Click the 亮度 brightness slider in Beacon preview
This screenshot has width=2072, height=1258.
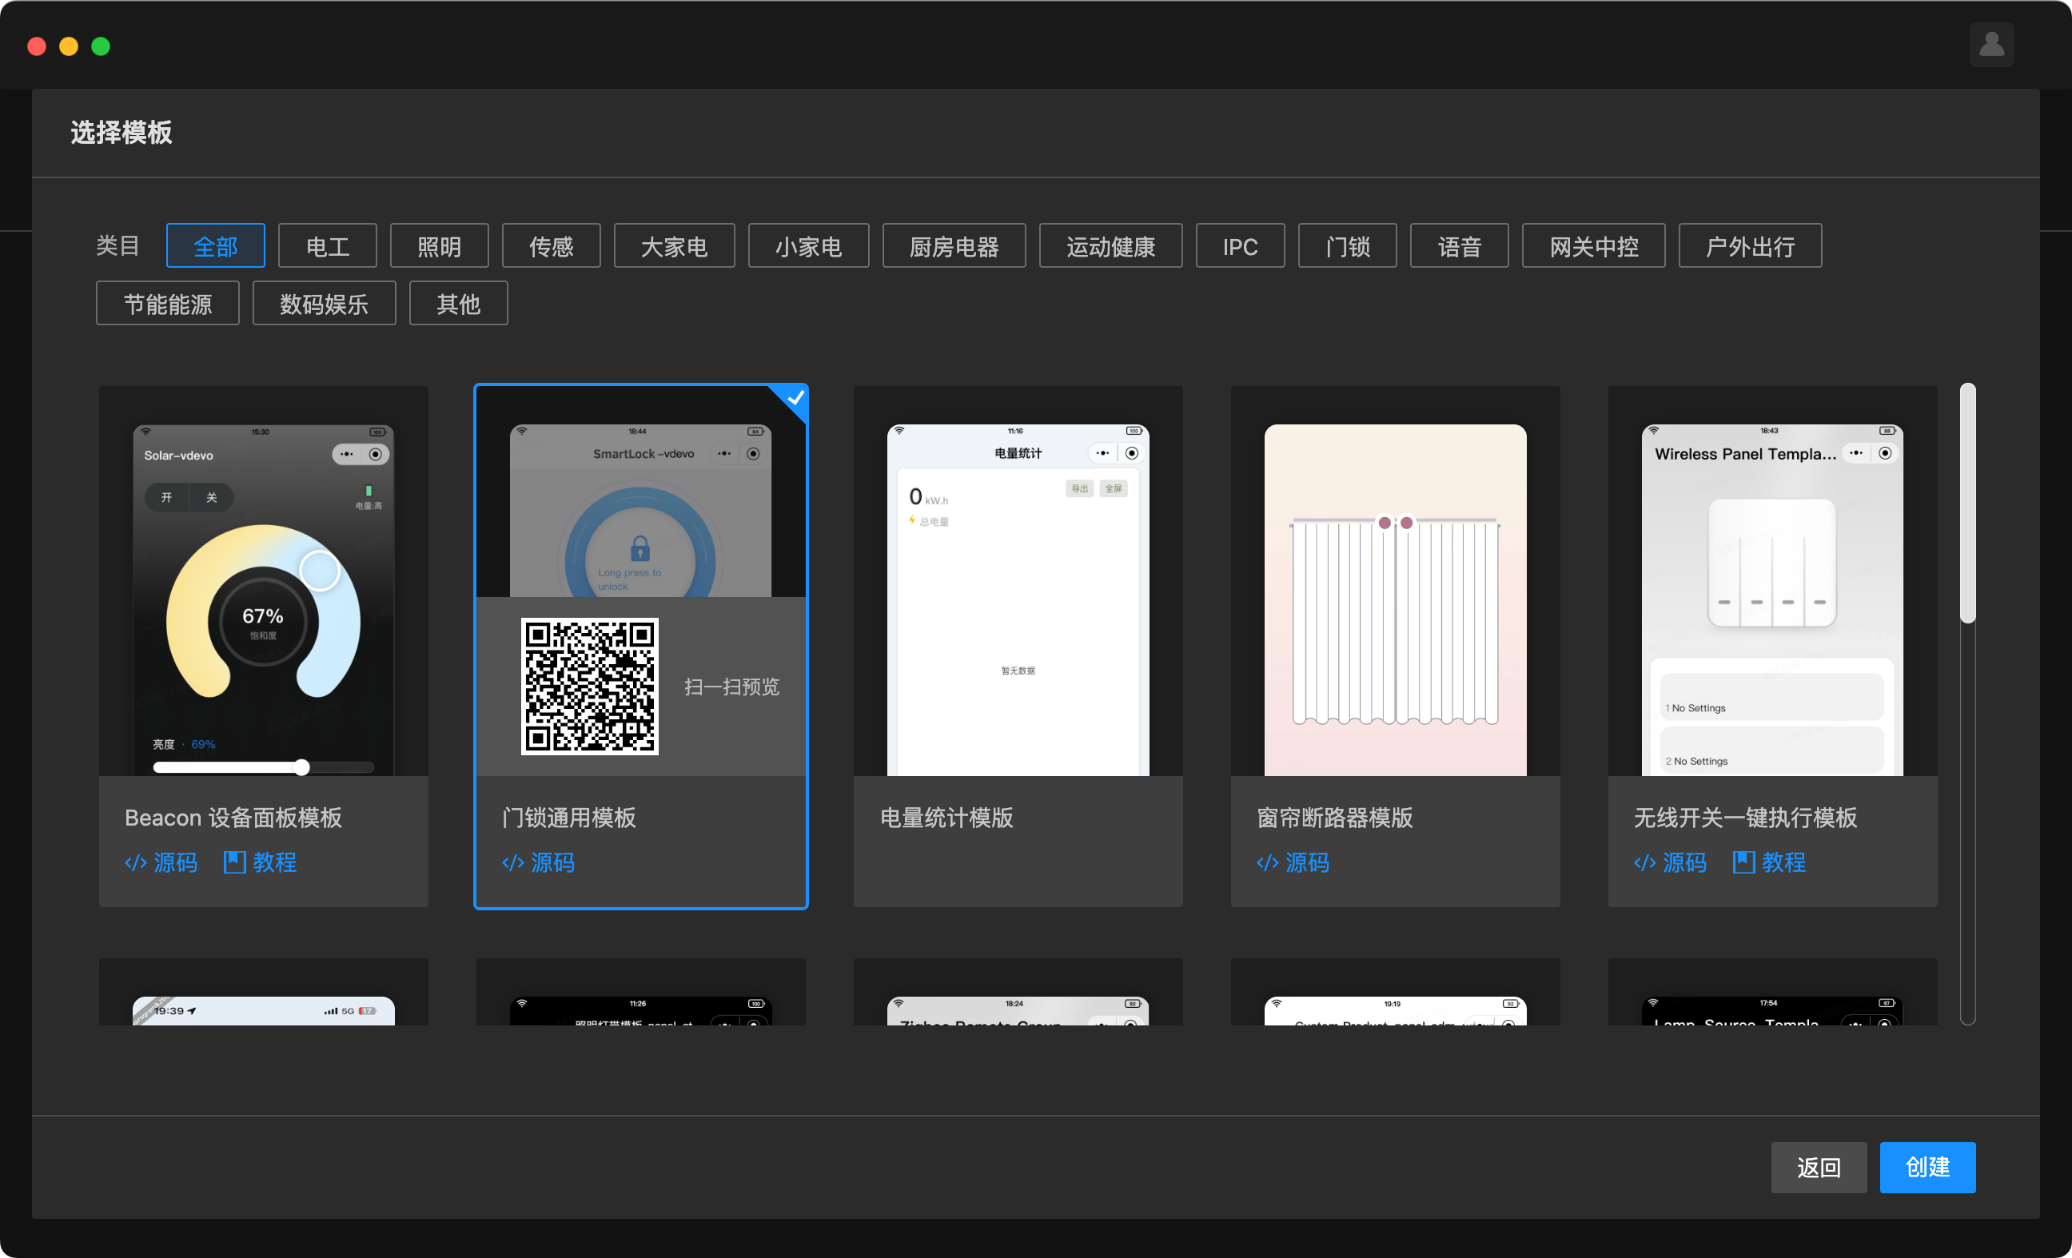click(x=263, y=767)
